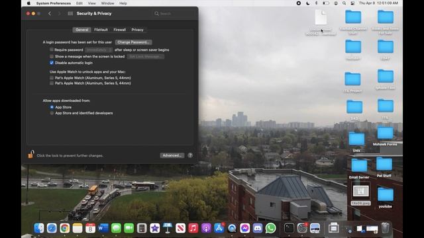Screen dimensions: 424x238
Task: Click the Advanced button
Action: click(172, 155)
